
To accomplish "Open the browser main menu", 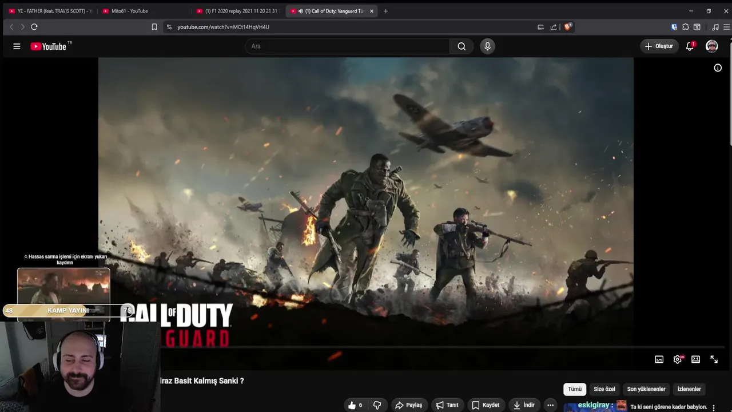I will click(726, 27).
